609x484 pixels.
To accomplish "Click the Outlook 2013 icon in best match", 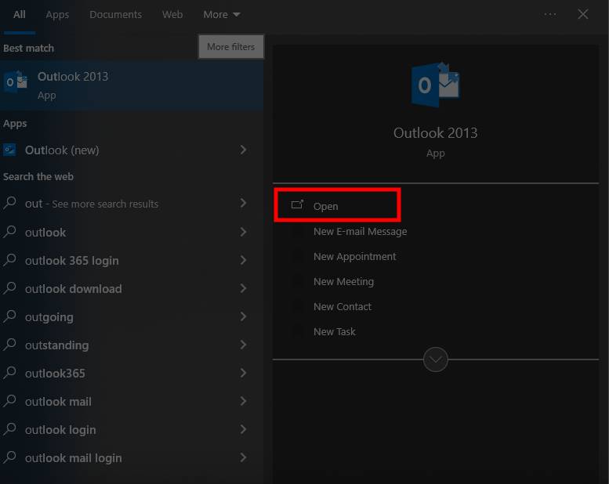I will coord(16,81).
